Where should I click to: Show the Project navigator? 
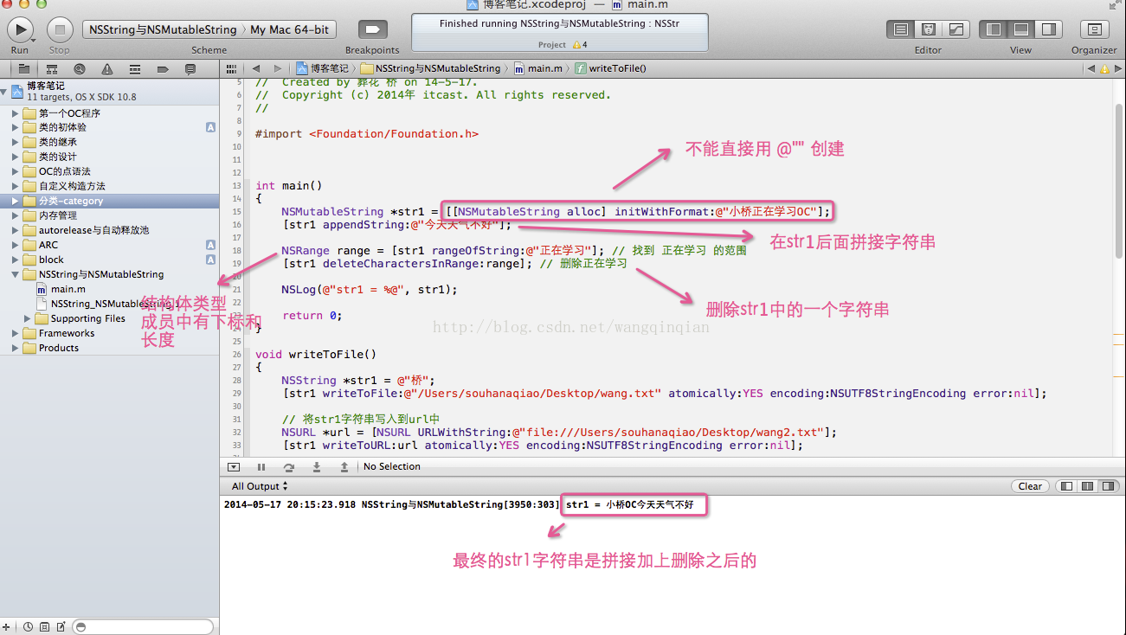(24, 68)
